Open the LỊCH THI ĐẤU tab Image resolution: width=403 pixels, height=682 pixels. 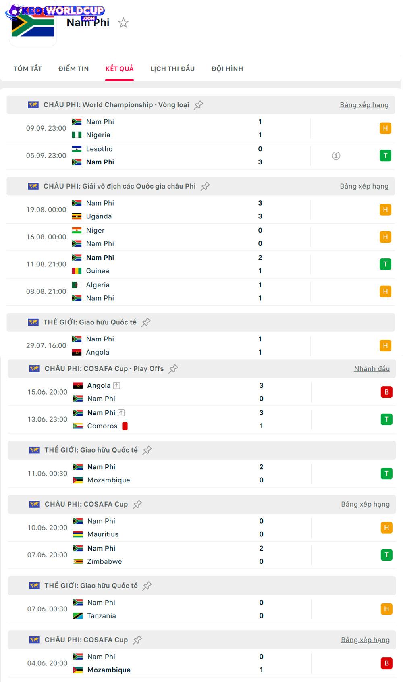[172, 69]
